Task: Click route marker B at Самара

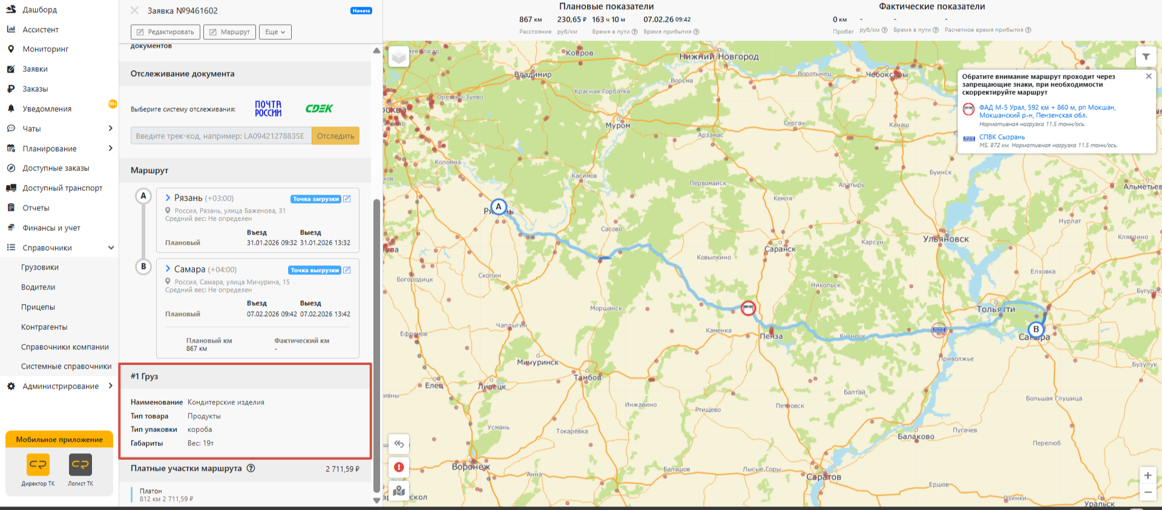Action: [x=1036, y=329]
